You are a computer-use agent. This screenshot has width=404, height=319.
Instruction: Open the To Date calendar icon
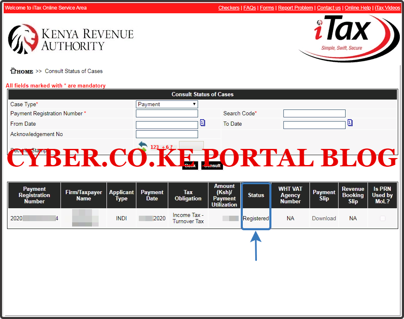350,123
